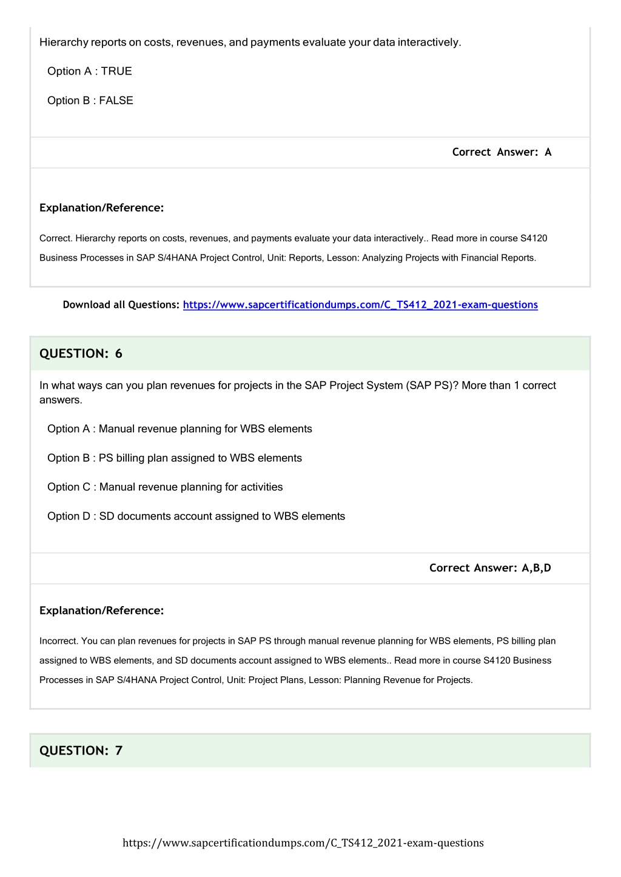The image size is (621, 877).
Task: Open the Download all Questions hyperlink
Action: 360,305
